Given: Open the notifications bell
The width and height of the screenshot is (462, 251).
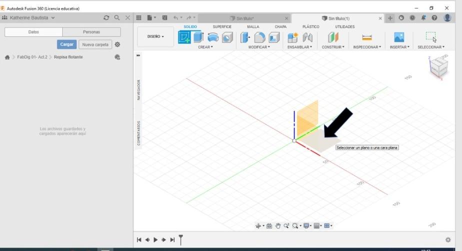Looking at the screenshot, I should (423, 18).
